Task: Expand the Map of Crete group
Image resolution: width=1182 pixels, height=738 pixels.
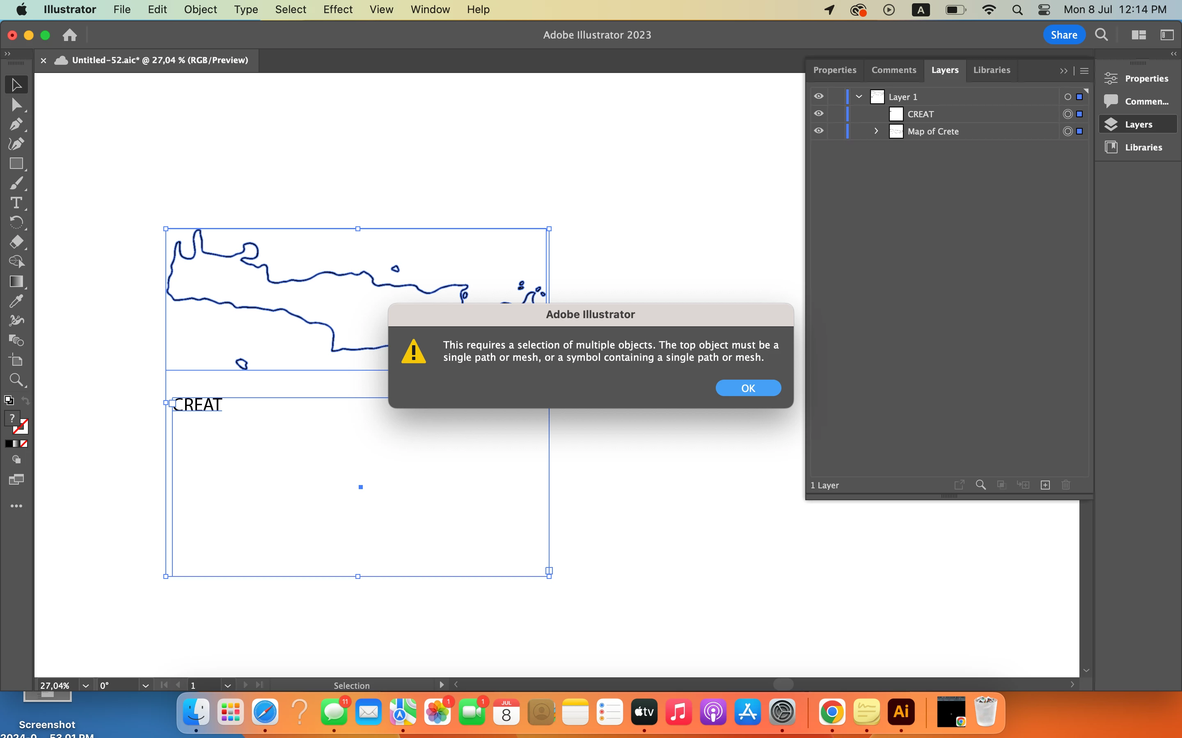Action: point(876,131)
